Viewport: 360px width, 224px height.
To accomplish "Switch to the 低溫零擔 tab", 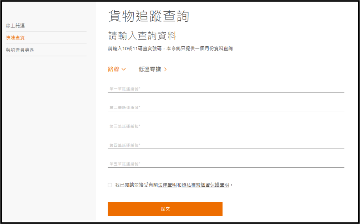I will [150, 69].
